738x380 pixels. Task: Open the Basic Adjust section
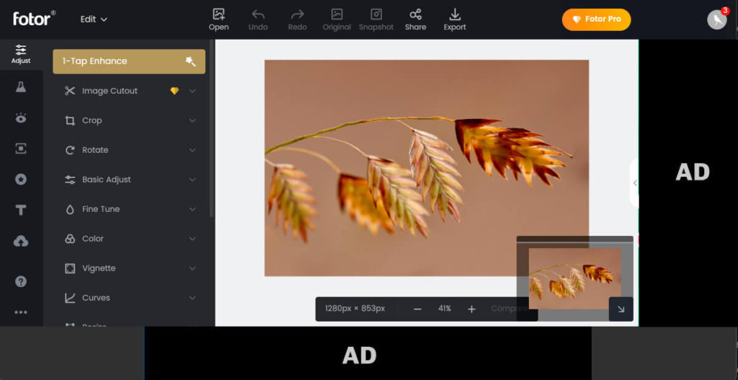click(x=129, y=180)
